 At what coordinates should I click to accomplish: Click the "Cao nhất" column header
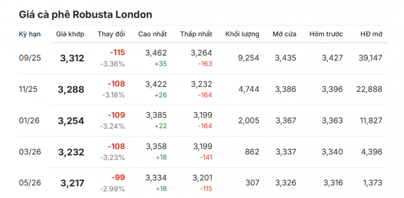click(x=153, y=34)
